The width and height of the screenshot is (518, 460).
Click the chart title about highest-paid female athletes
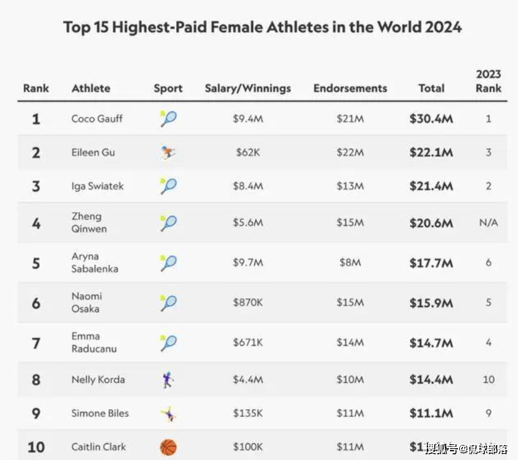[x=262, y=28]
